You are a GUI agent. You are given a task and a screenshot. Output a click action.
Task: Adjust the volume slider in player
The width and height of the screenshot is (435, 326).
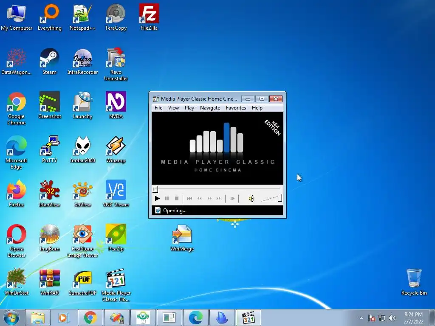tap(271, 198)
